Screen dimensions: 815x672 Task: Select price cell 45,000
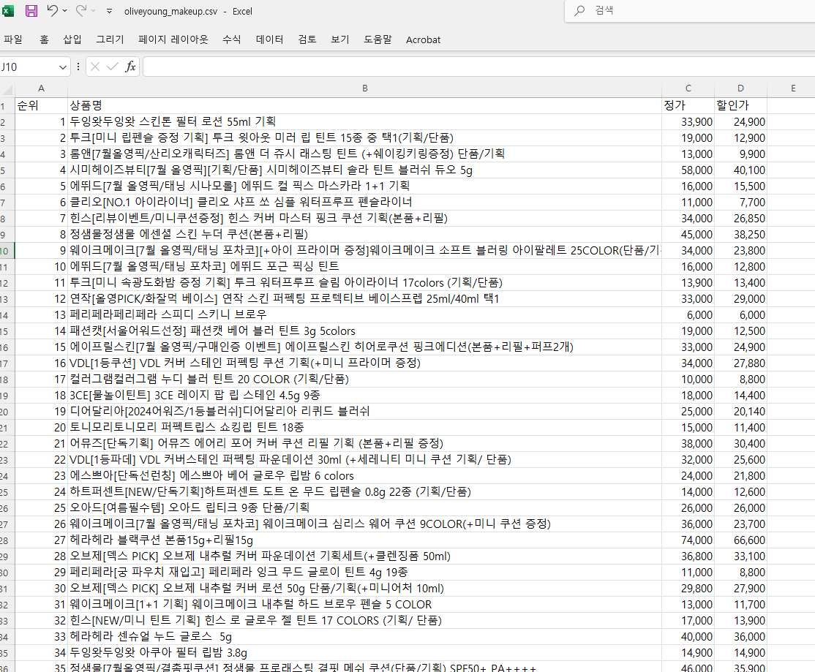coord(688,235)
